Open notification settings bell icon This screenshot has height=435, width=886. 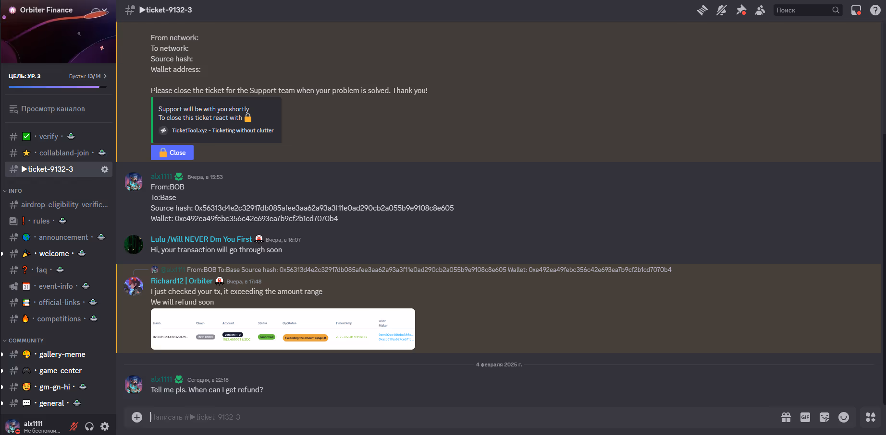coord(722,10)
